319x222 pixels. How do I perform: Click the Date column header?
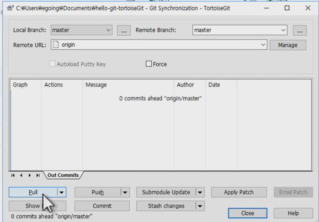tap(221, 85)
